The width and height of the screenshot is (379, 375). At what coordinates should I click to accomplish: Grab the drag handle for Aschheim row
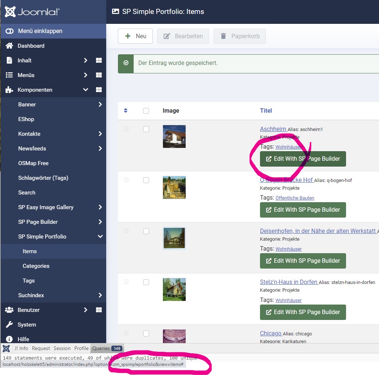pos(126,129)
